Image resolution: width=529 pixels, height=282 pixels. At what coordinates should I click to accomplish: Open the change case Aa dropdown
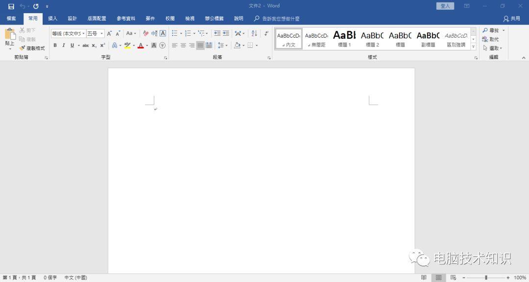[131, 33]
